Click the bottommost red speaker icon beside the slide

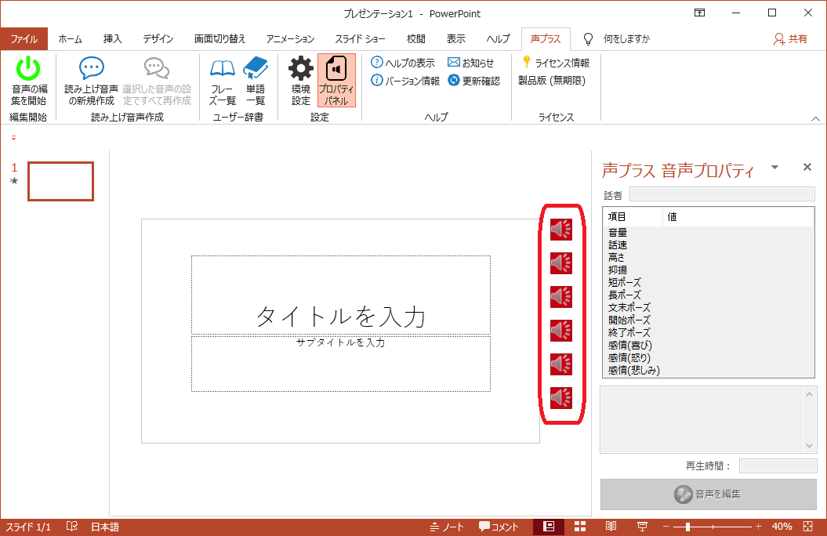pos(561,398)
